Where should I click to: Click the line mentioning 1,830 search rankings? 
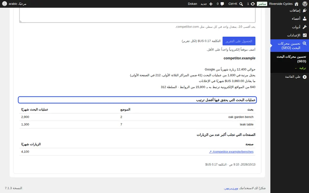(x=193, y=75)
